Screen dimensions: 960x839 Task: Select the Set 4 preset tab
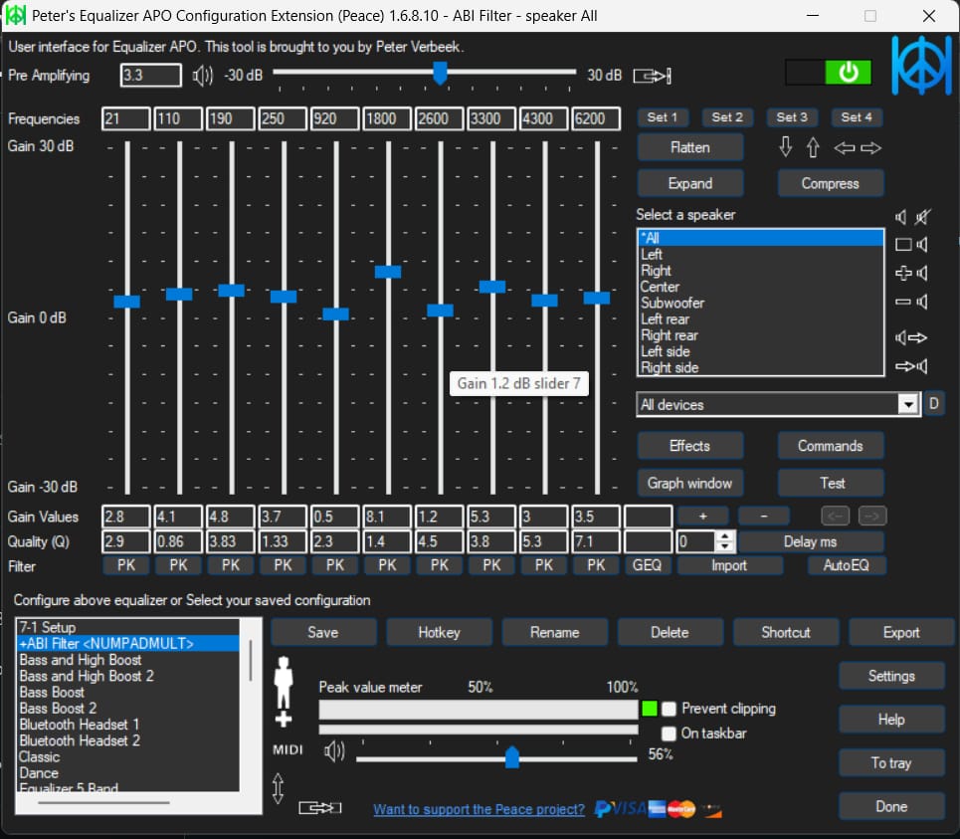[857, 116]
